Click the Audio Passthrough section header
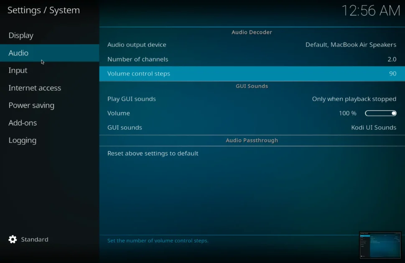Screen dimensions: 405x263 [252, 140]
